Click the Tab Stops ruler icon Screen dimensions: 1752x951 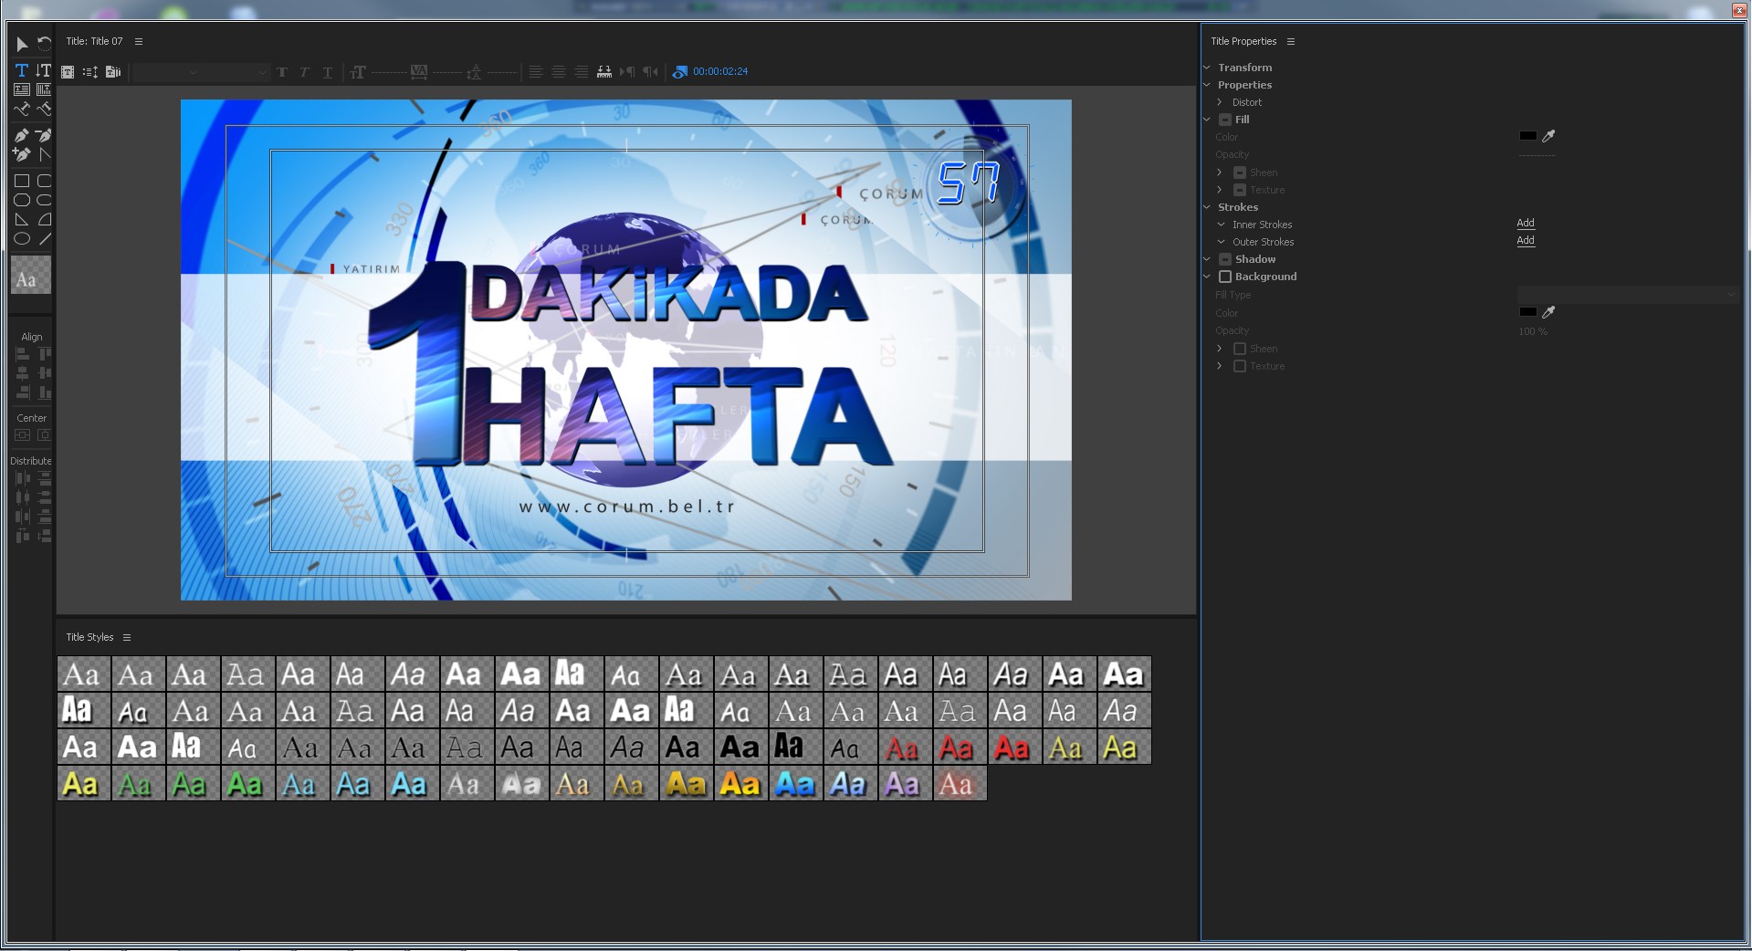pyautogui.click(x=603, y=71)
